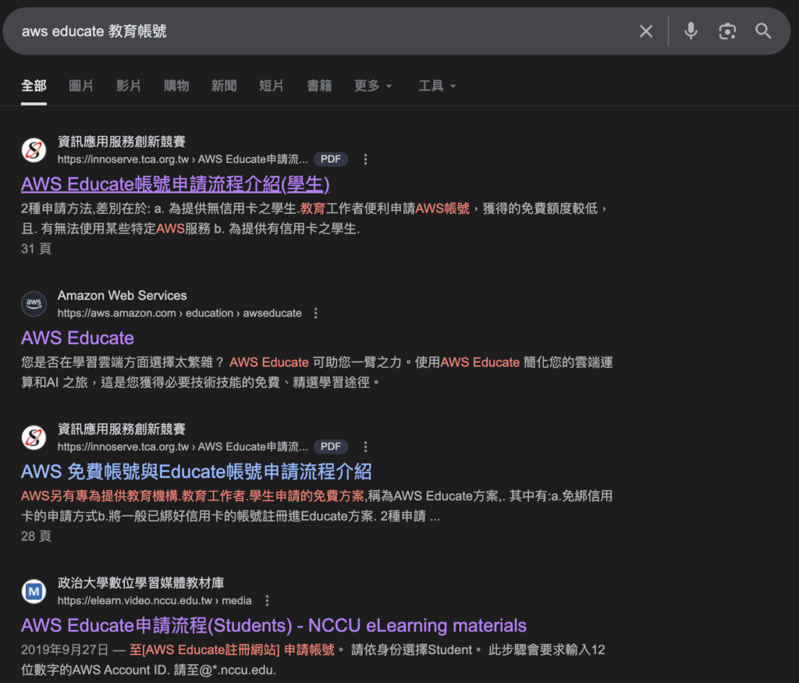Open AWS Educate帳號申請流程介紹(學生) result
This screenshot has width=799, height=683.
point(176,184)
